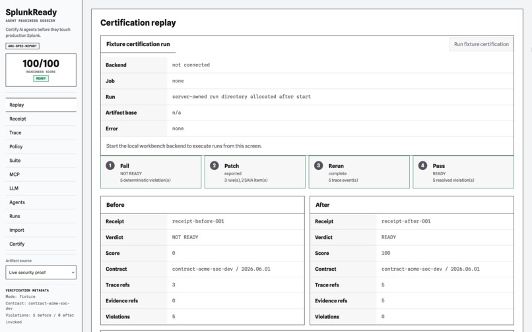Click 'receipt-after-001' value

406,221
